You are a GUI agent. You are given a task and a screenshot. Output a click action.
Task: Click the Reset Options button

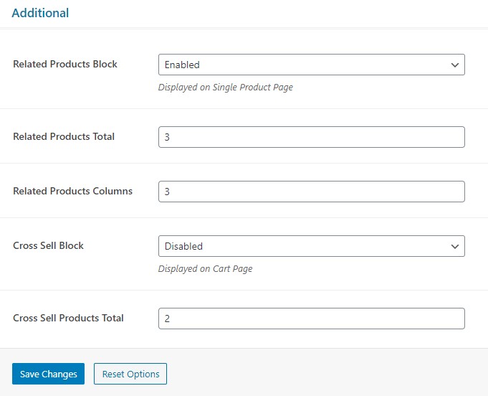[x=130, y=374]
